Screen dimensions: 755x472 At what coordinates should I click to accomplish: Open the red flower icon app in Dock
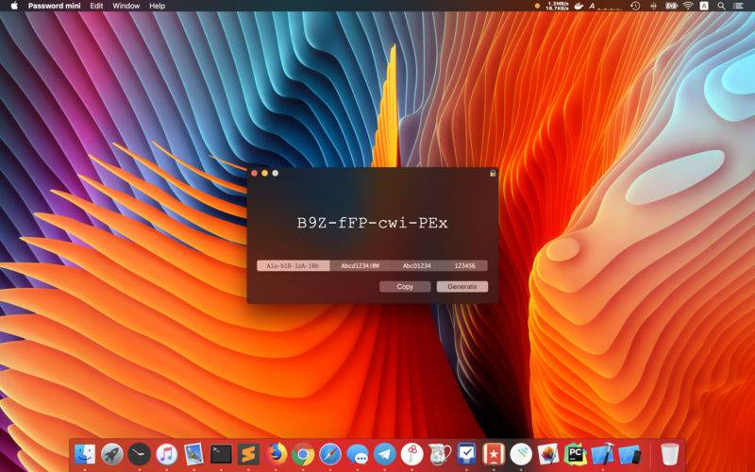point(411,454)
